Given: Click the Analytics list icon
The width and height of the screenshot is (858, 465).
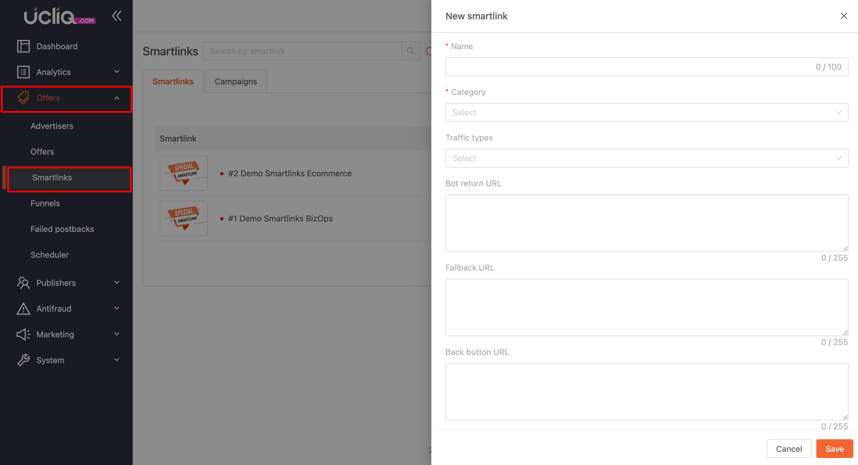Looking at the screenshot, I should tap(23, 72).
